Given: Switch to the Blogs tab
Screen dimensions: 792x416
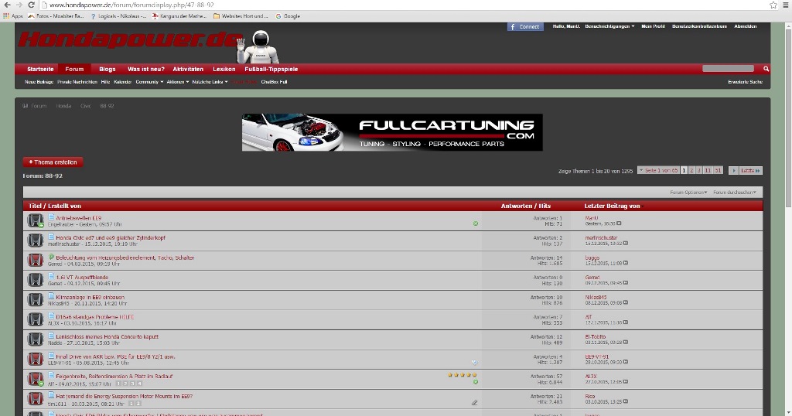Looking at the screenshot, I should pyautogui.click(x=108, y=69).
